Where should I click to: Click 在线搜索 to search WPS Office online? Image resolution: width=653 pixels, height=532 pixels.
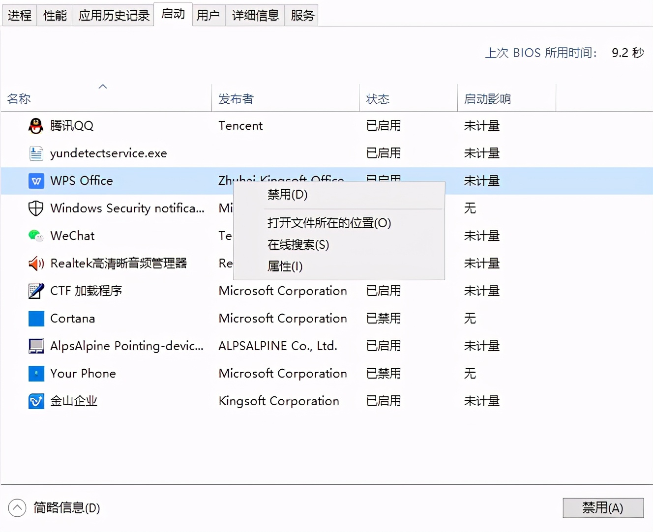point(298,244)
